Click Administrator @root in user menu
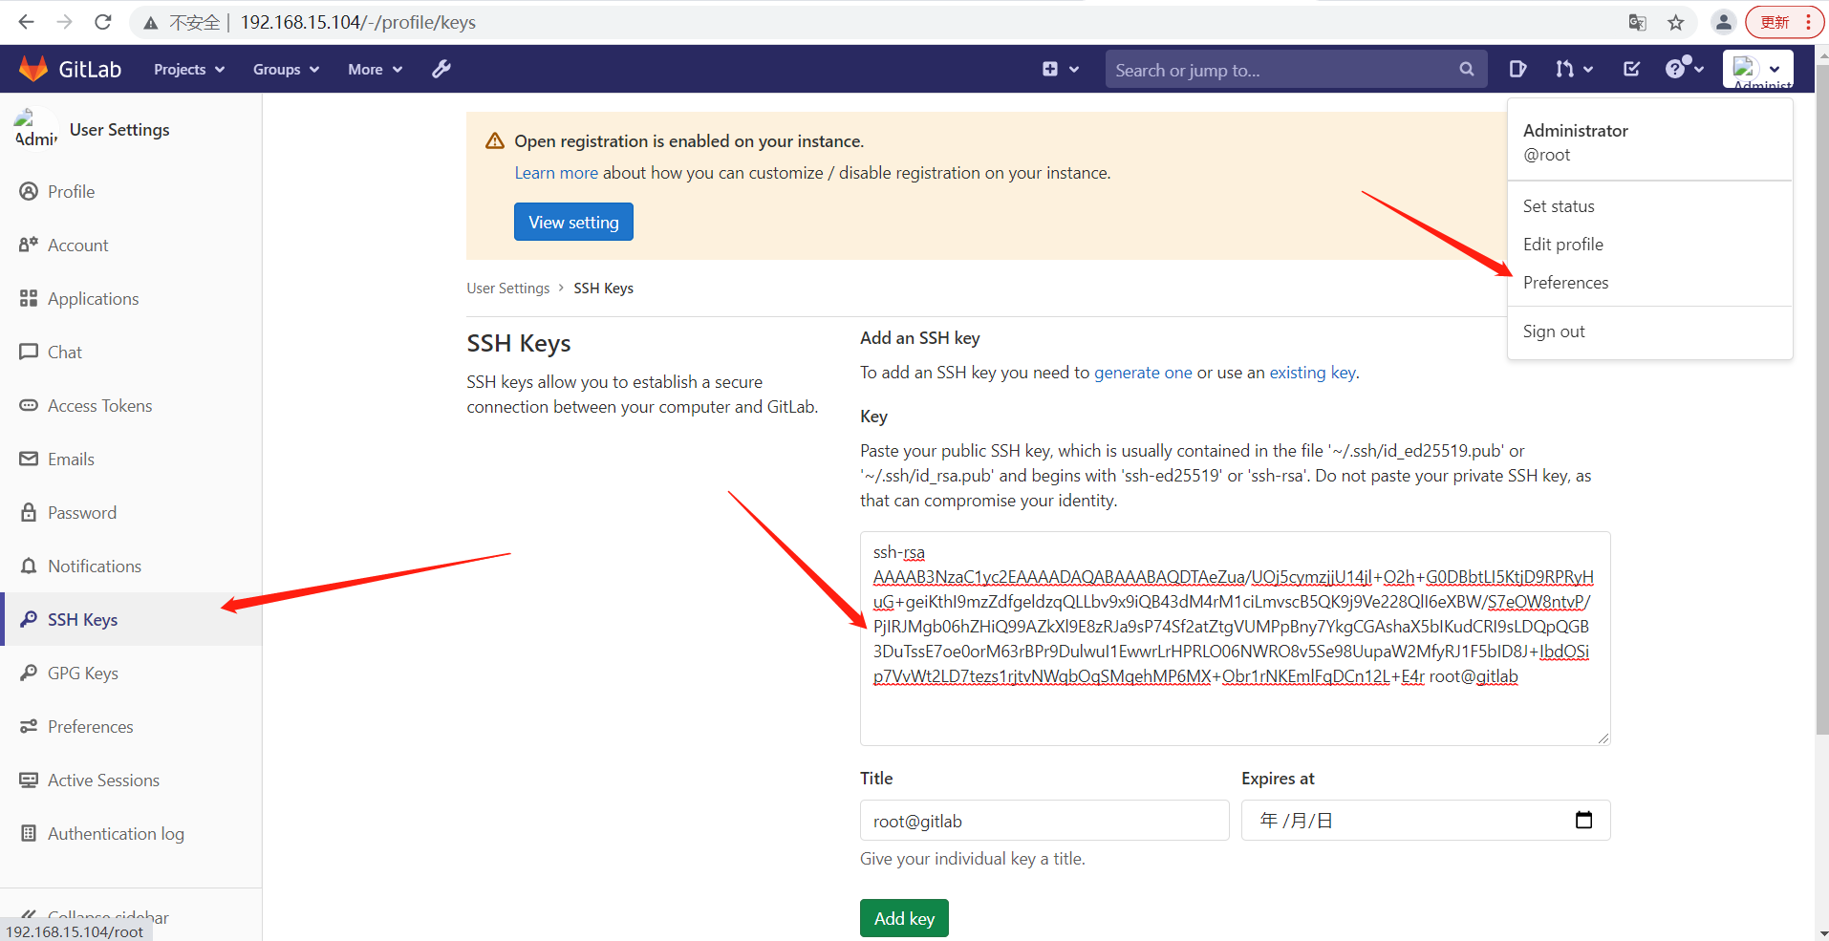Image resolution: width=1829 pixels, height=941 pixels. 1649,141
